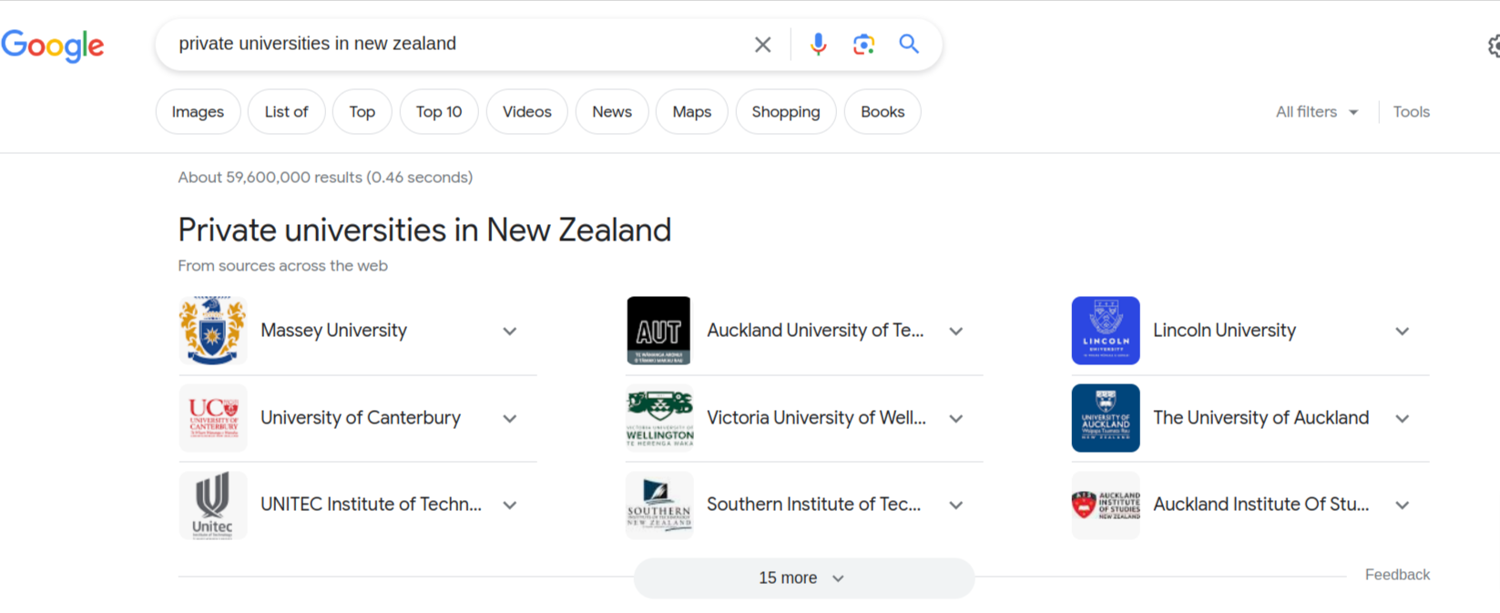Click the Google logo

click(x=53, y=45)
